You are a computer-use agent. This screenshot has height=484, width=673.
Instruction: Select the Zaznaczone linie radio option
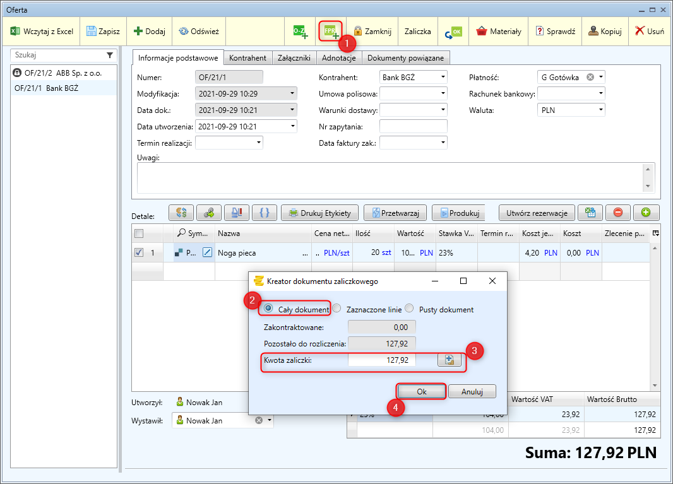coord(337,309)
